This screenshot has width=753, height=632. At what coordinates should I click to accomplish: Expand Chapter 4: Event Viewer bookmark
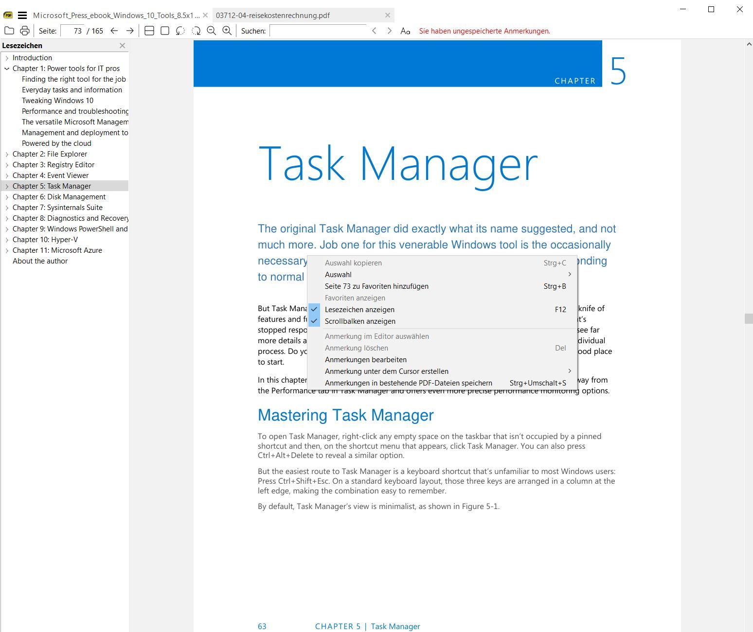[7, 176]
